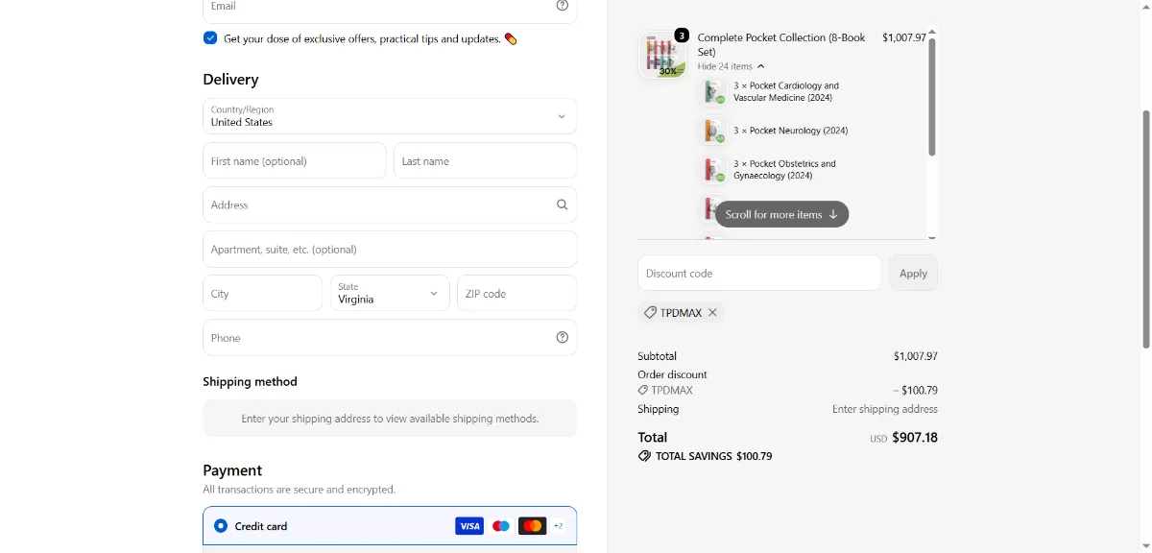Click the Shipping method heading
Screen dimensions: 1152x553
[x=251, y=381]
